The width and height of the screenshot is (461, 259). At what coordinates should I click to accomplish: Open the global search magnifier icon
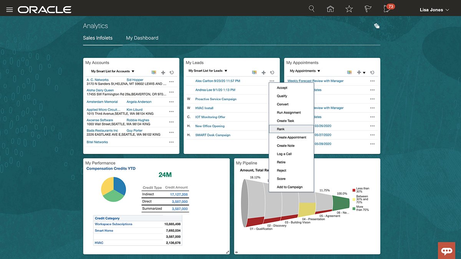[x=311, y=8]
